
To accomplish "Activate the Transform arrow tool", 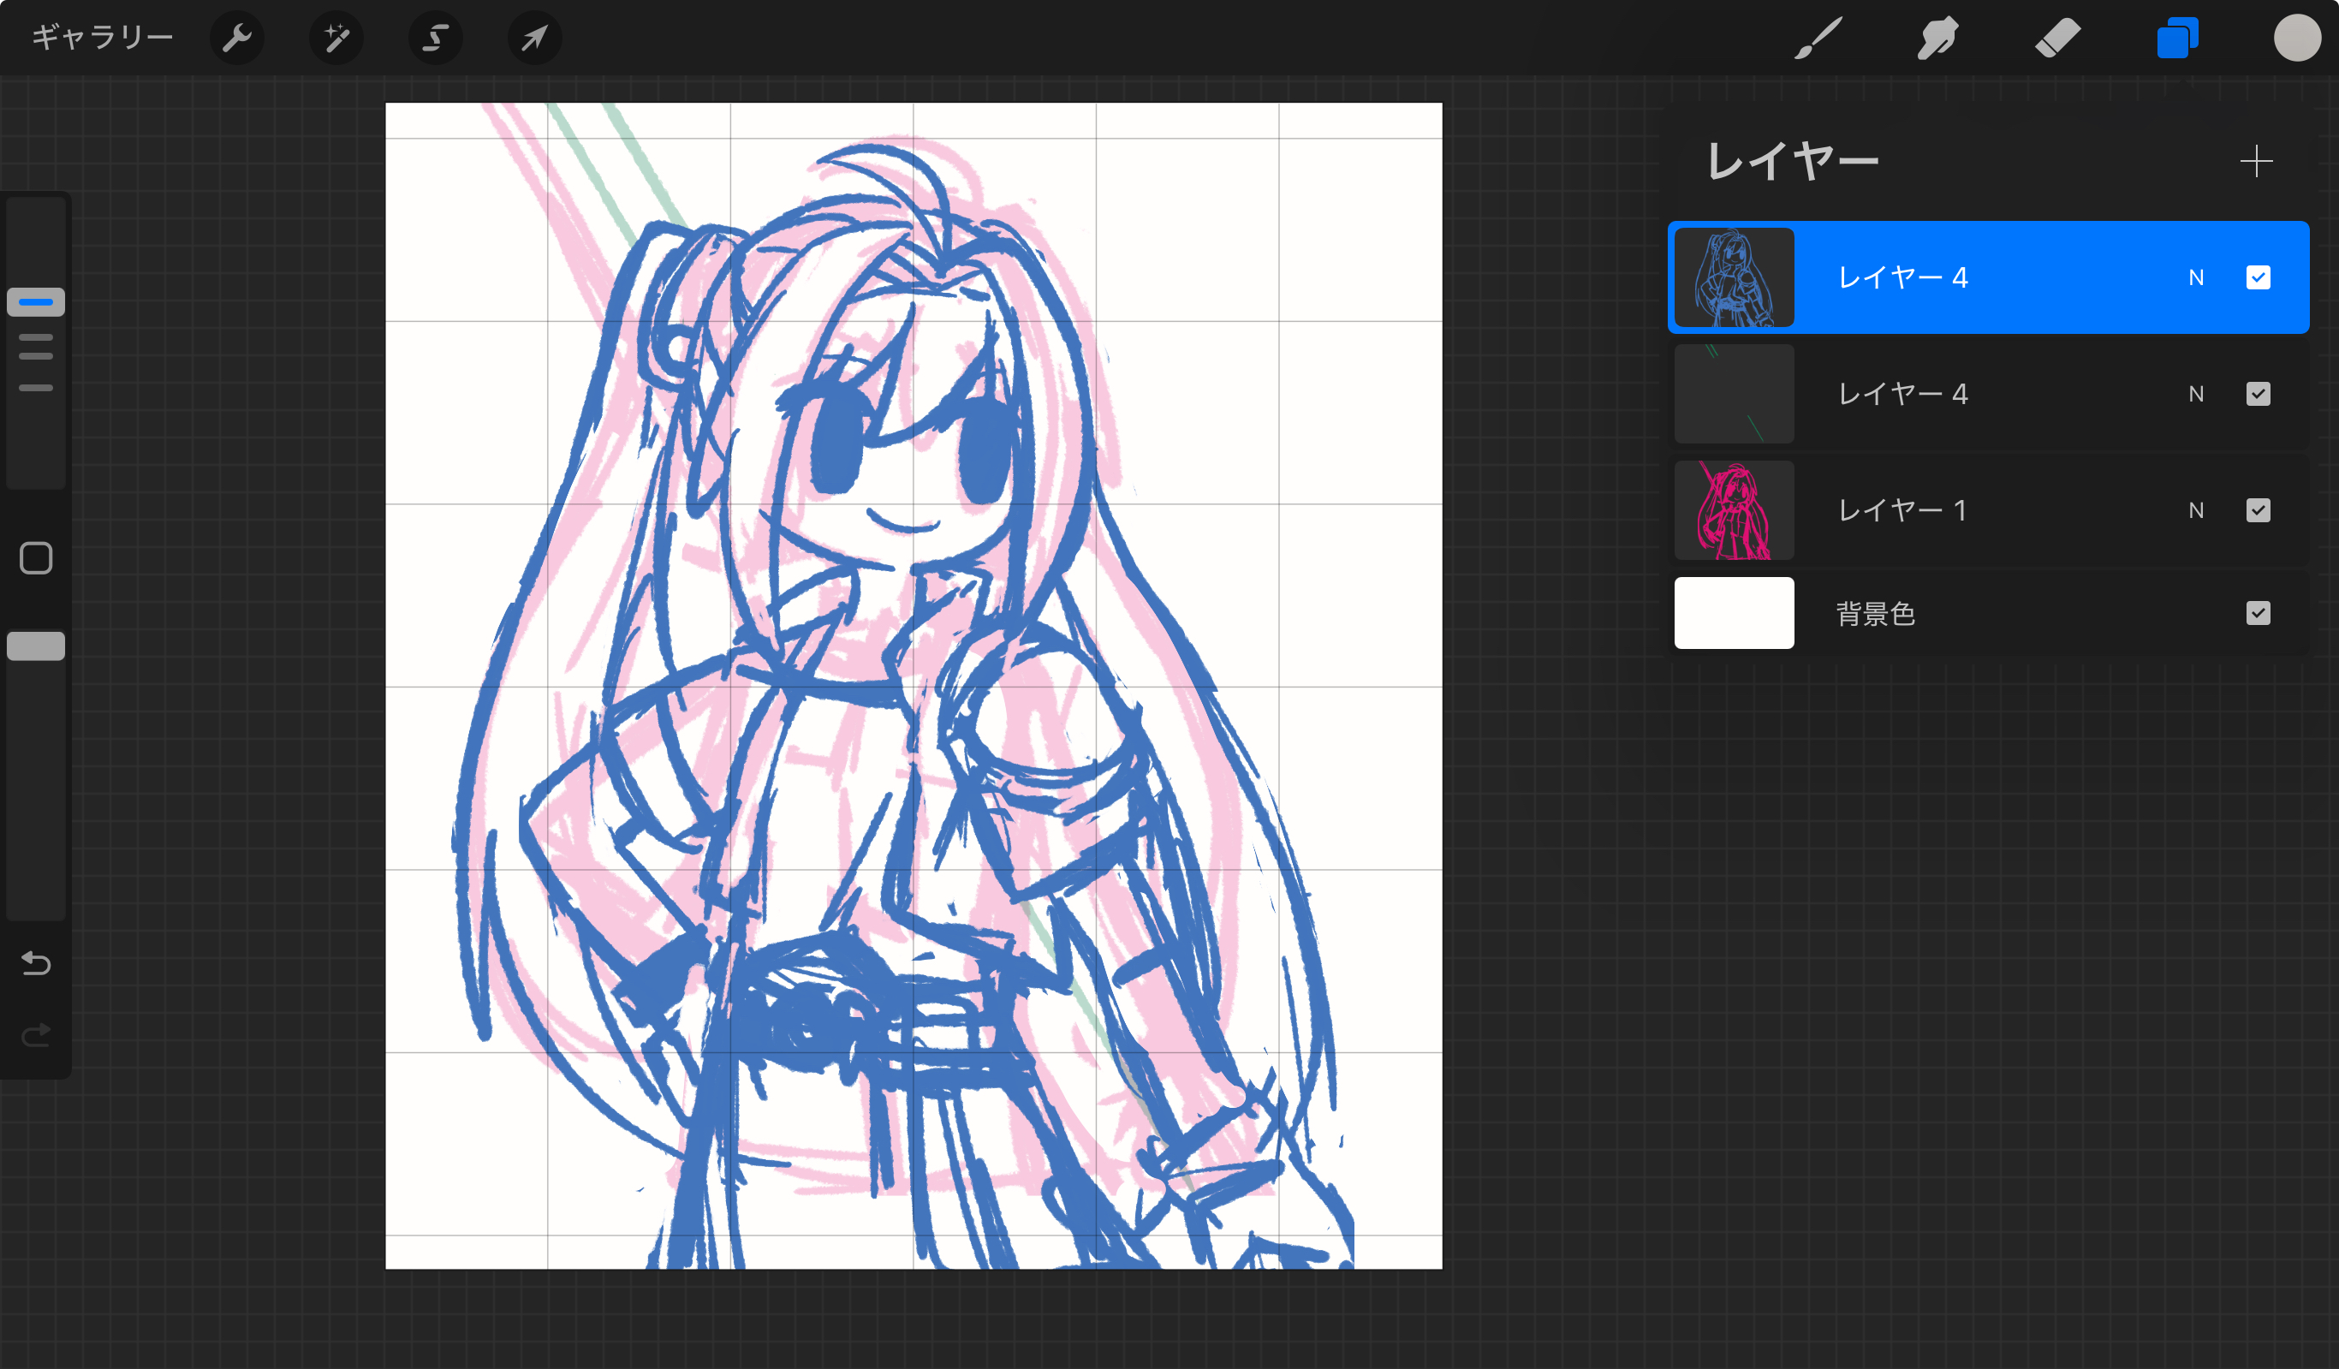I will [x=534, y=38].
